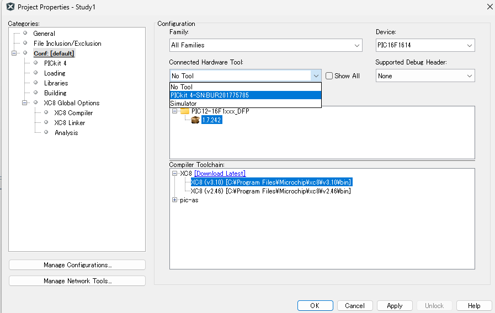Open the Device dropdown showing PIC16F1614
This screenshot has height=313, width=495.
pos(469,45)
